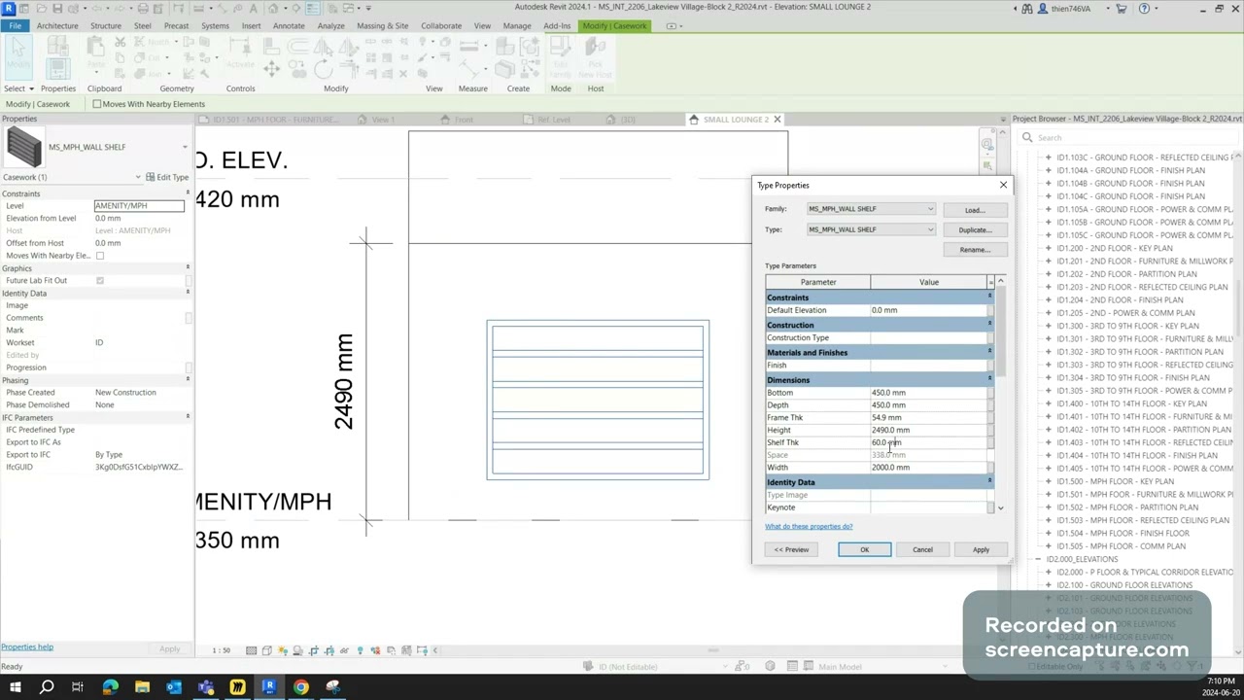Collapse the Materials and Finishes group
The height and width of the screenshot is (700, 1244).
tap(989, 352)
